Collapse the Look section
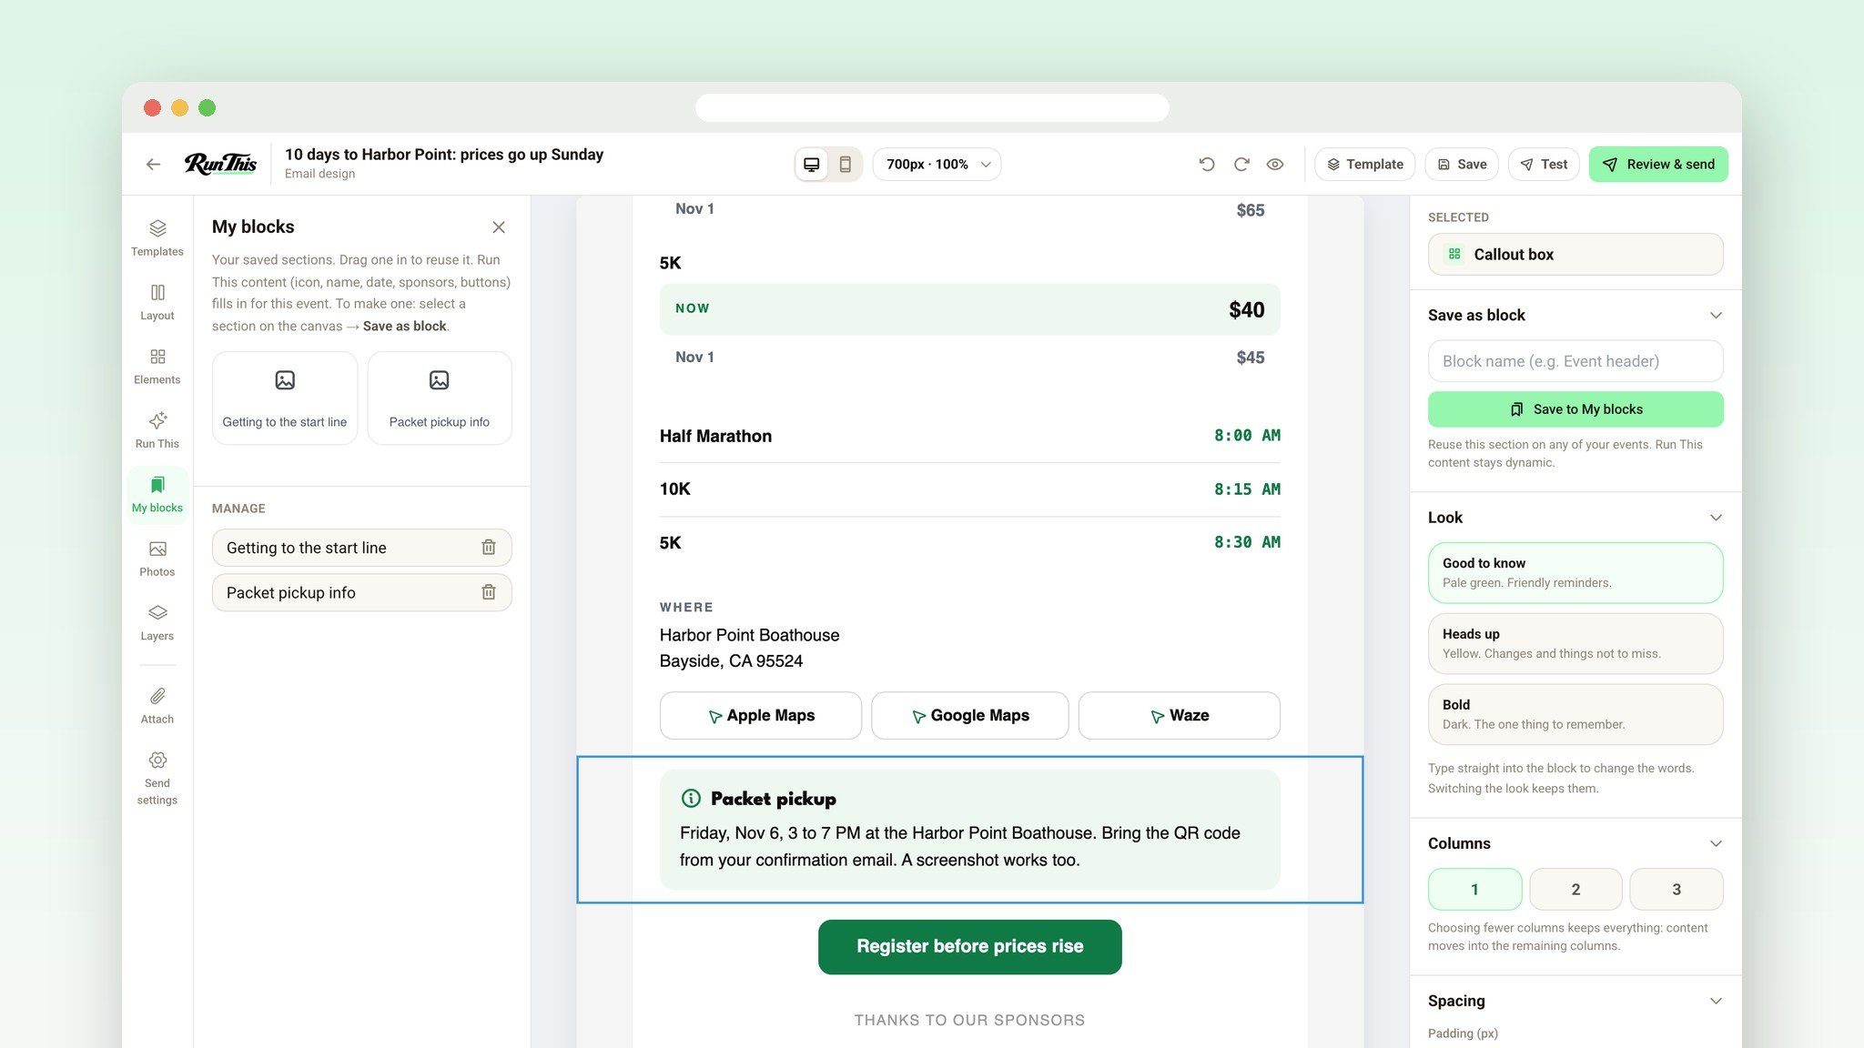This screenshot has height=1048, width=1864. (x=1716, y=517)
